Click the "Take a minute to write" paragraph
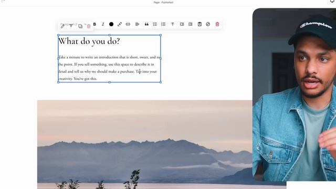 click(109, 68)
